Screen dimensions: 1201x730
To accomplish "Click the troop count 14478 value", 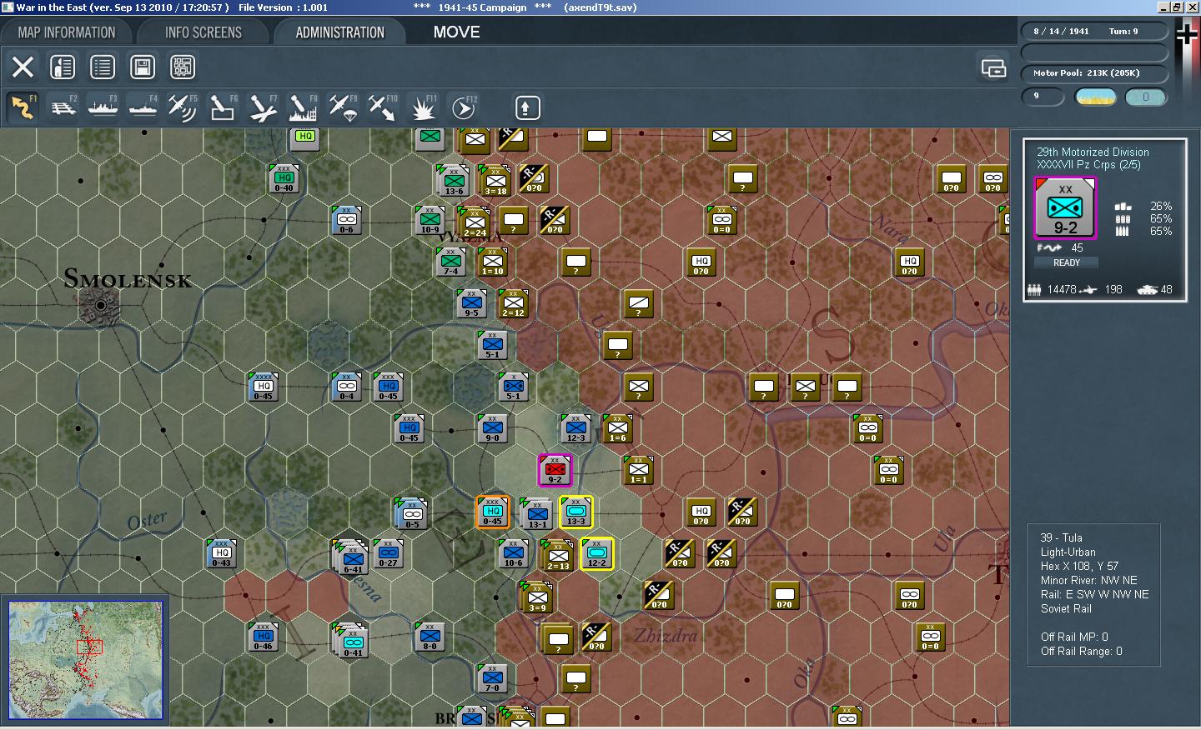I will [1061, 289].
